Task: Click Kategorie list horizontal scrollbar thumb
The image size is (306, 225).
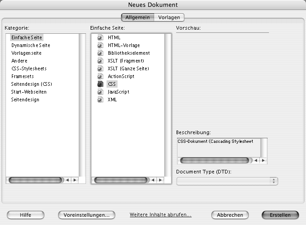Action: click(35, 180)
